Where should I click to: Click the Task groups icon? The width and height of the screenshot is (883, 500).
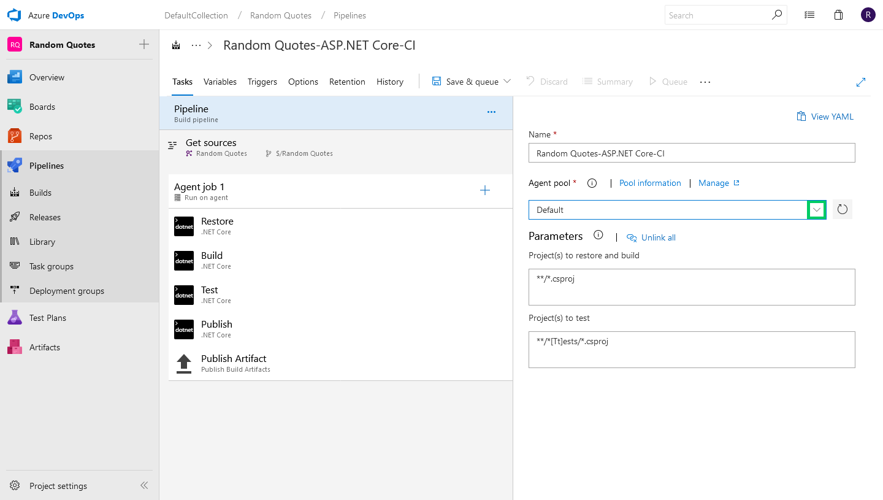pyautogui.click(x=15, y=266)
